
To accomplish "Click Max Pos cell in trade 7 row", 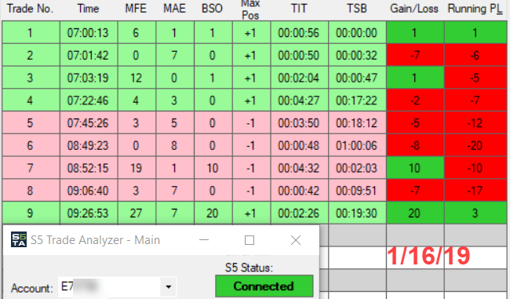I will [251, 168].
